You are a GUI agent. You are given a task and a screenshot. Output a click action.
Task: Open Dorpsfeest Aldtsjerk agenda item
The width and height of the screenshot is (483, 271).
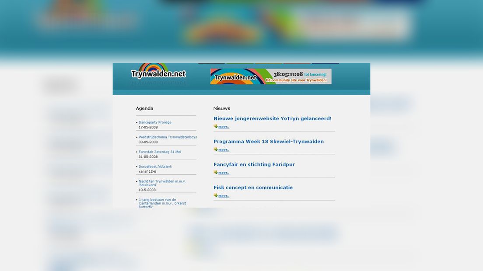tap(155, 167)
